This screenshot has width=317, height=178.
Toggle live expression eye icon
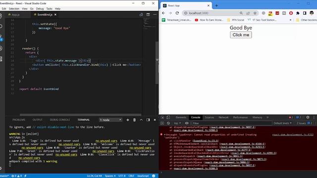click(x=187, y=123)
